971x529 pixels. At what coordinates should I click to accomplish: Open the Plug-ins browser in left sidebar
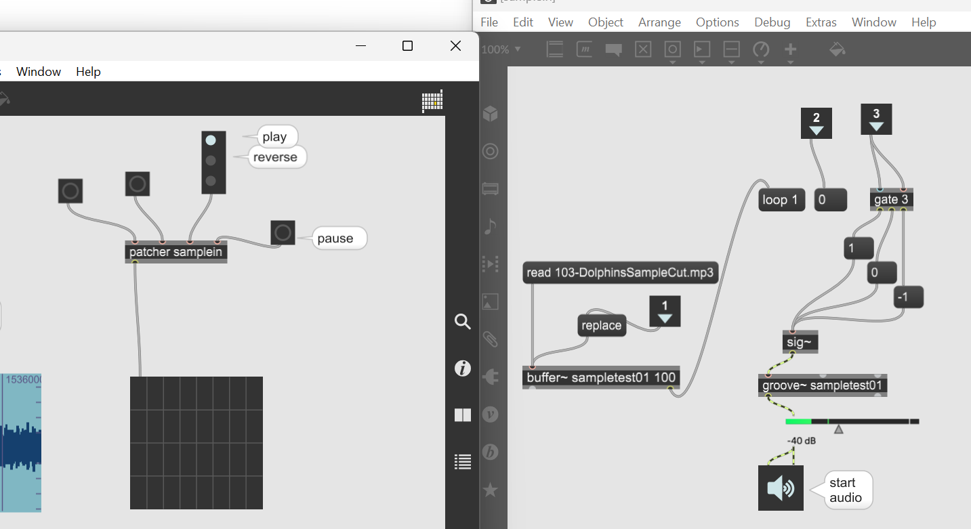click(490, 376)
